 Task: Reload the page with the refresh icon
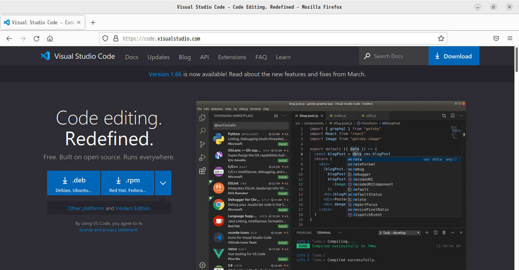point(36,38)
